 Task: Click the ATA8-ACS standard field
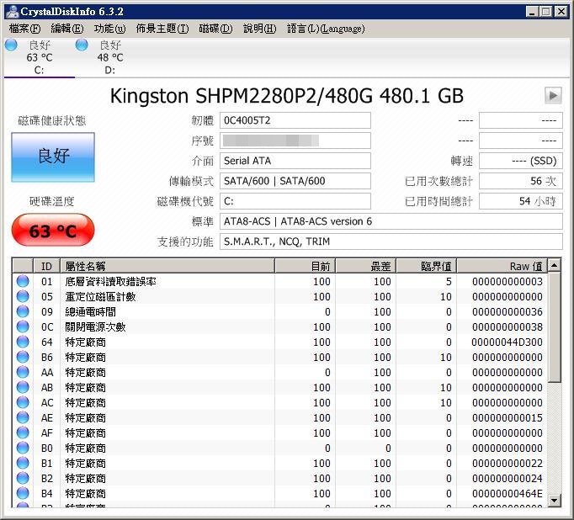(x=391, y=221)
